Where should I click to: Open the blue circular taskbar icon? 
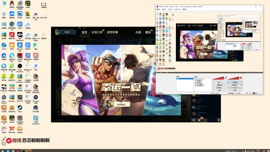(x=8, y=151)
